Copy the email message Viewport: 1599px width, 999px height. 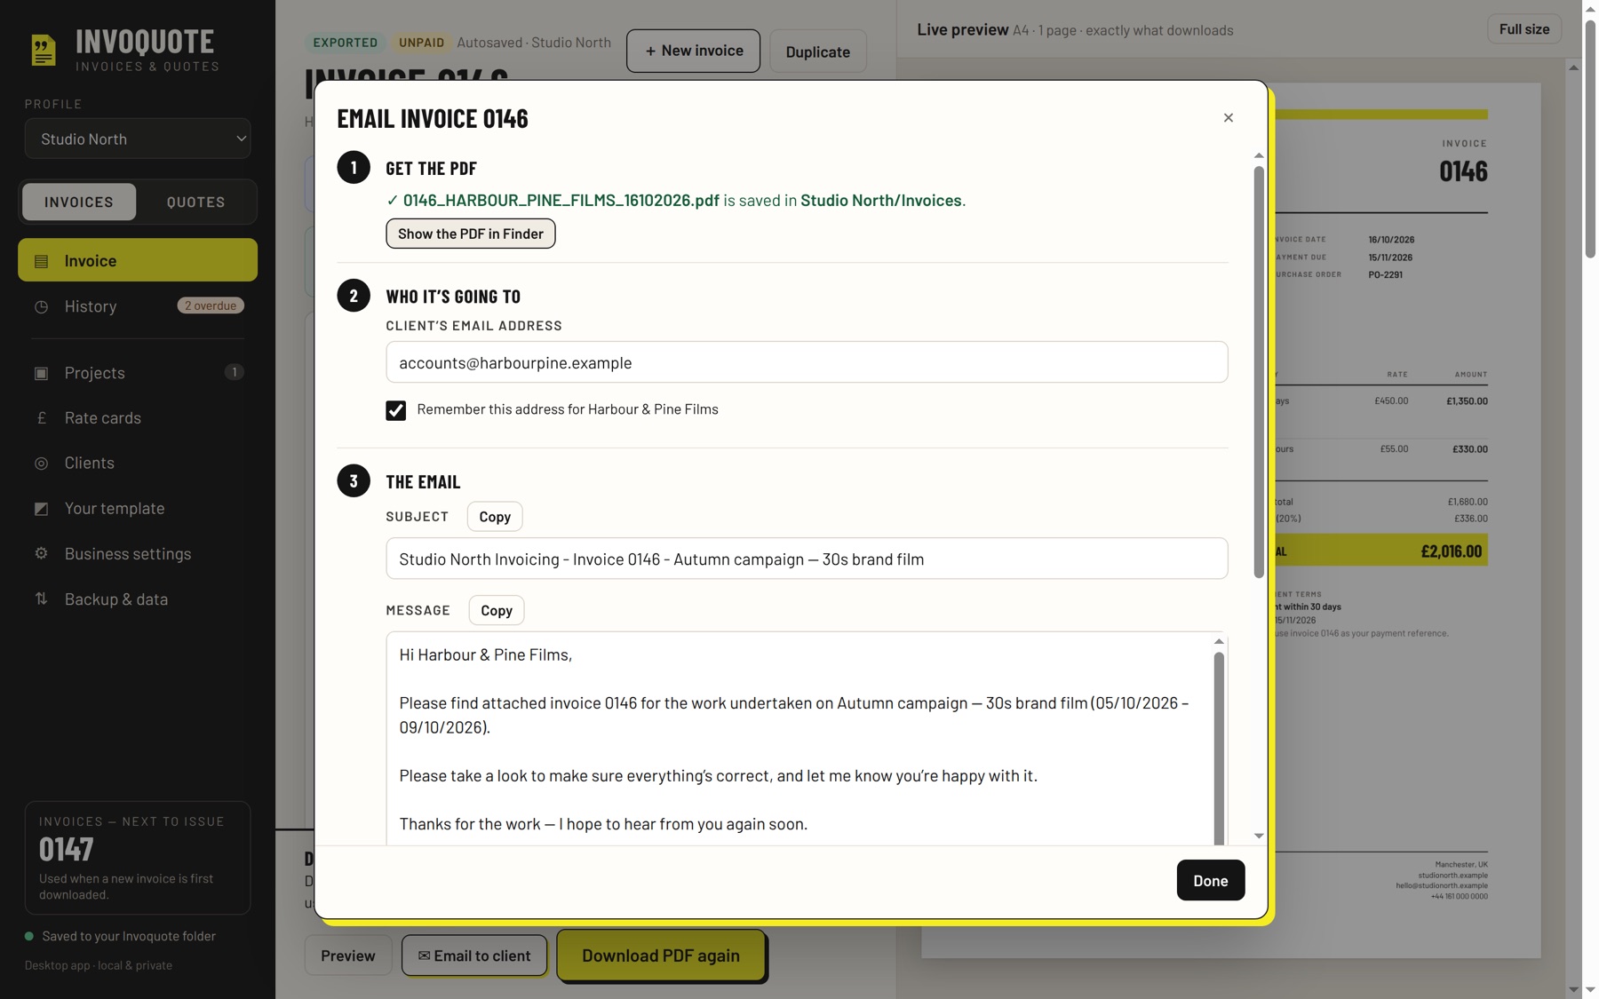pos(497,610)
